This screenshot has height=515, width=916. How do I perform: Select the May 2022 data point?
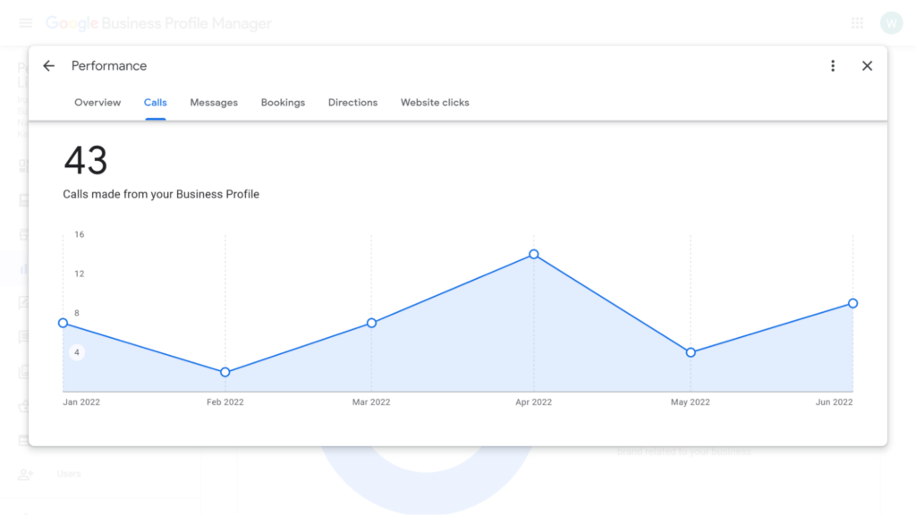[x=691, y=352]
